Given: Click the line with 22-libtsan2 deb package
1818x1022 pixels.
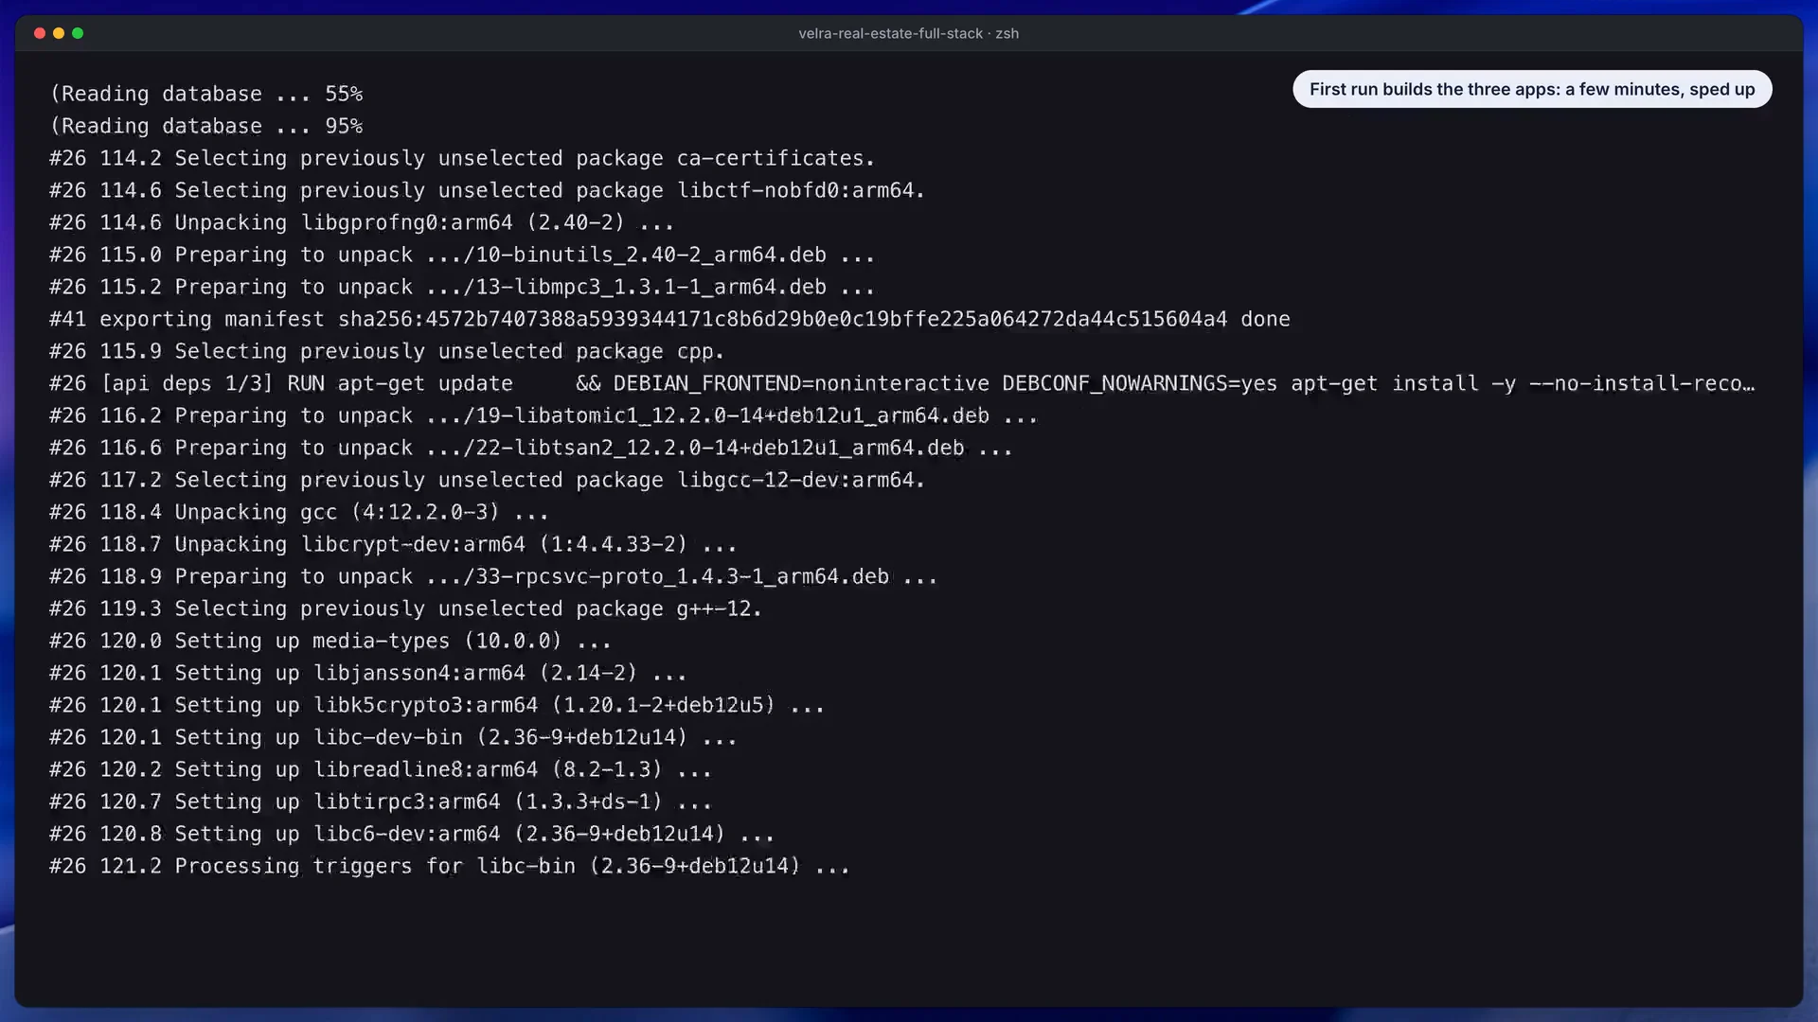Looking at the screenshot, I should 531,448.
